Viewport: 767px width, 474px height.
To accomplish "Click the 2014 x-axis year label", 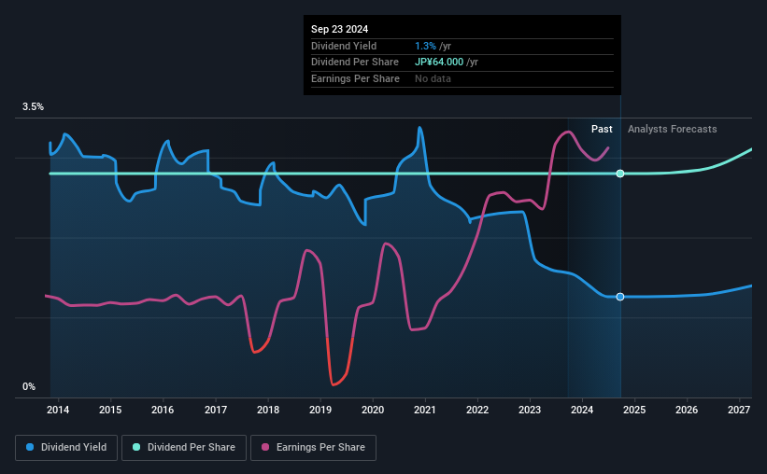I will tap(58, 410).
